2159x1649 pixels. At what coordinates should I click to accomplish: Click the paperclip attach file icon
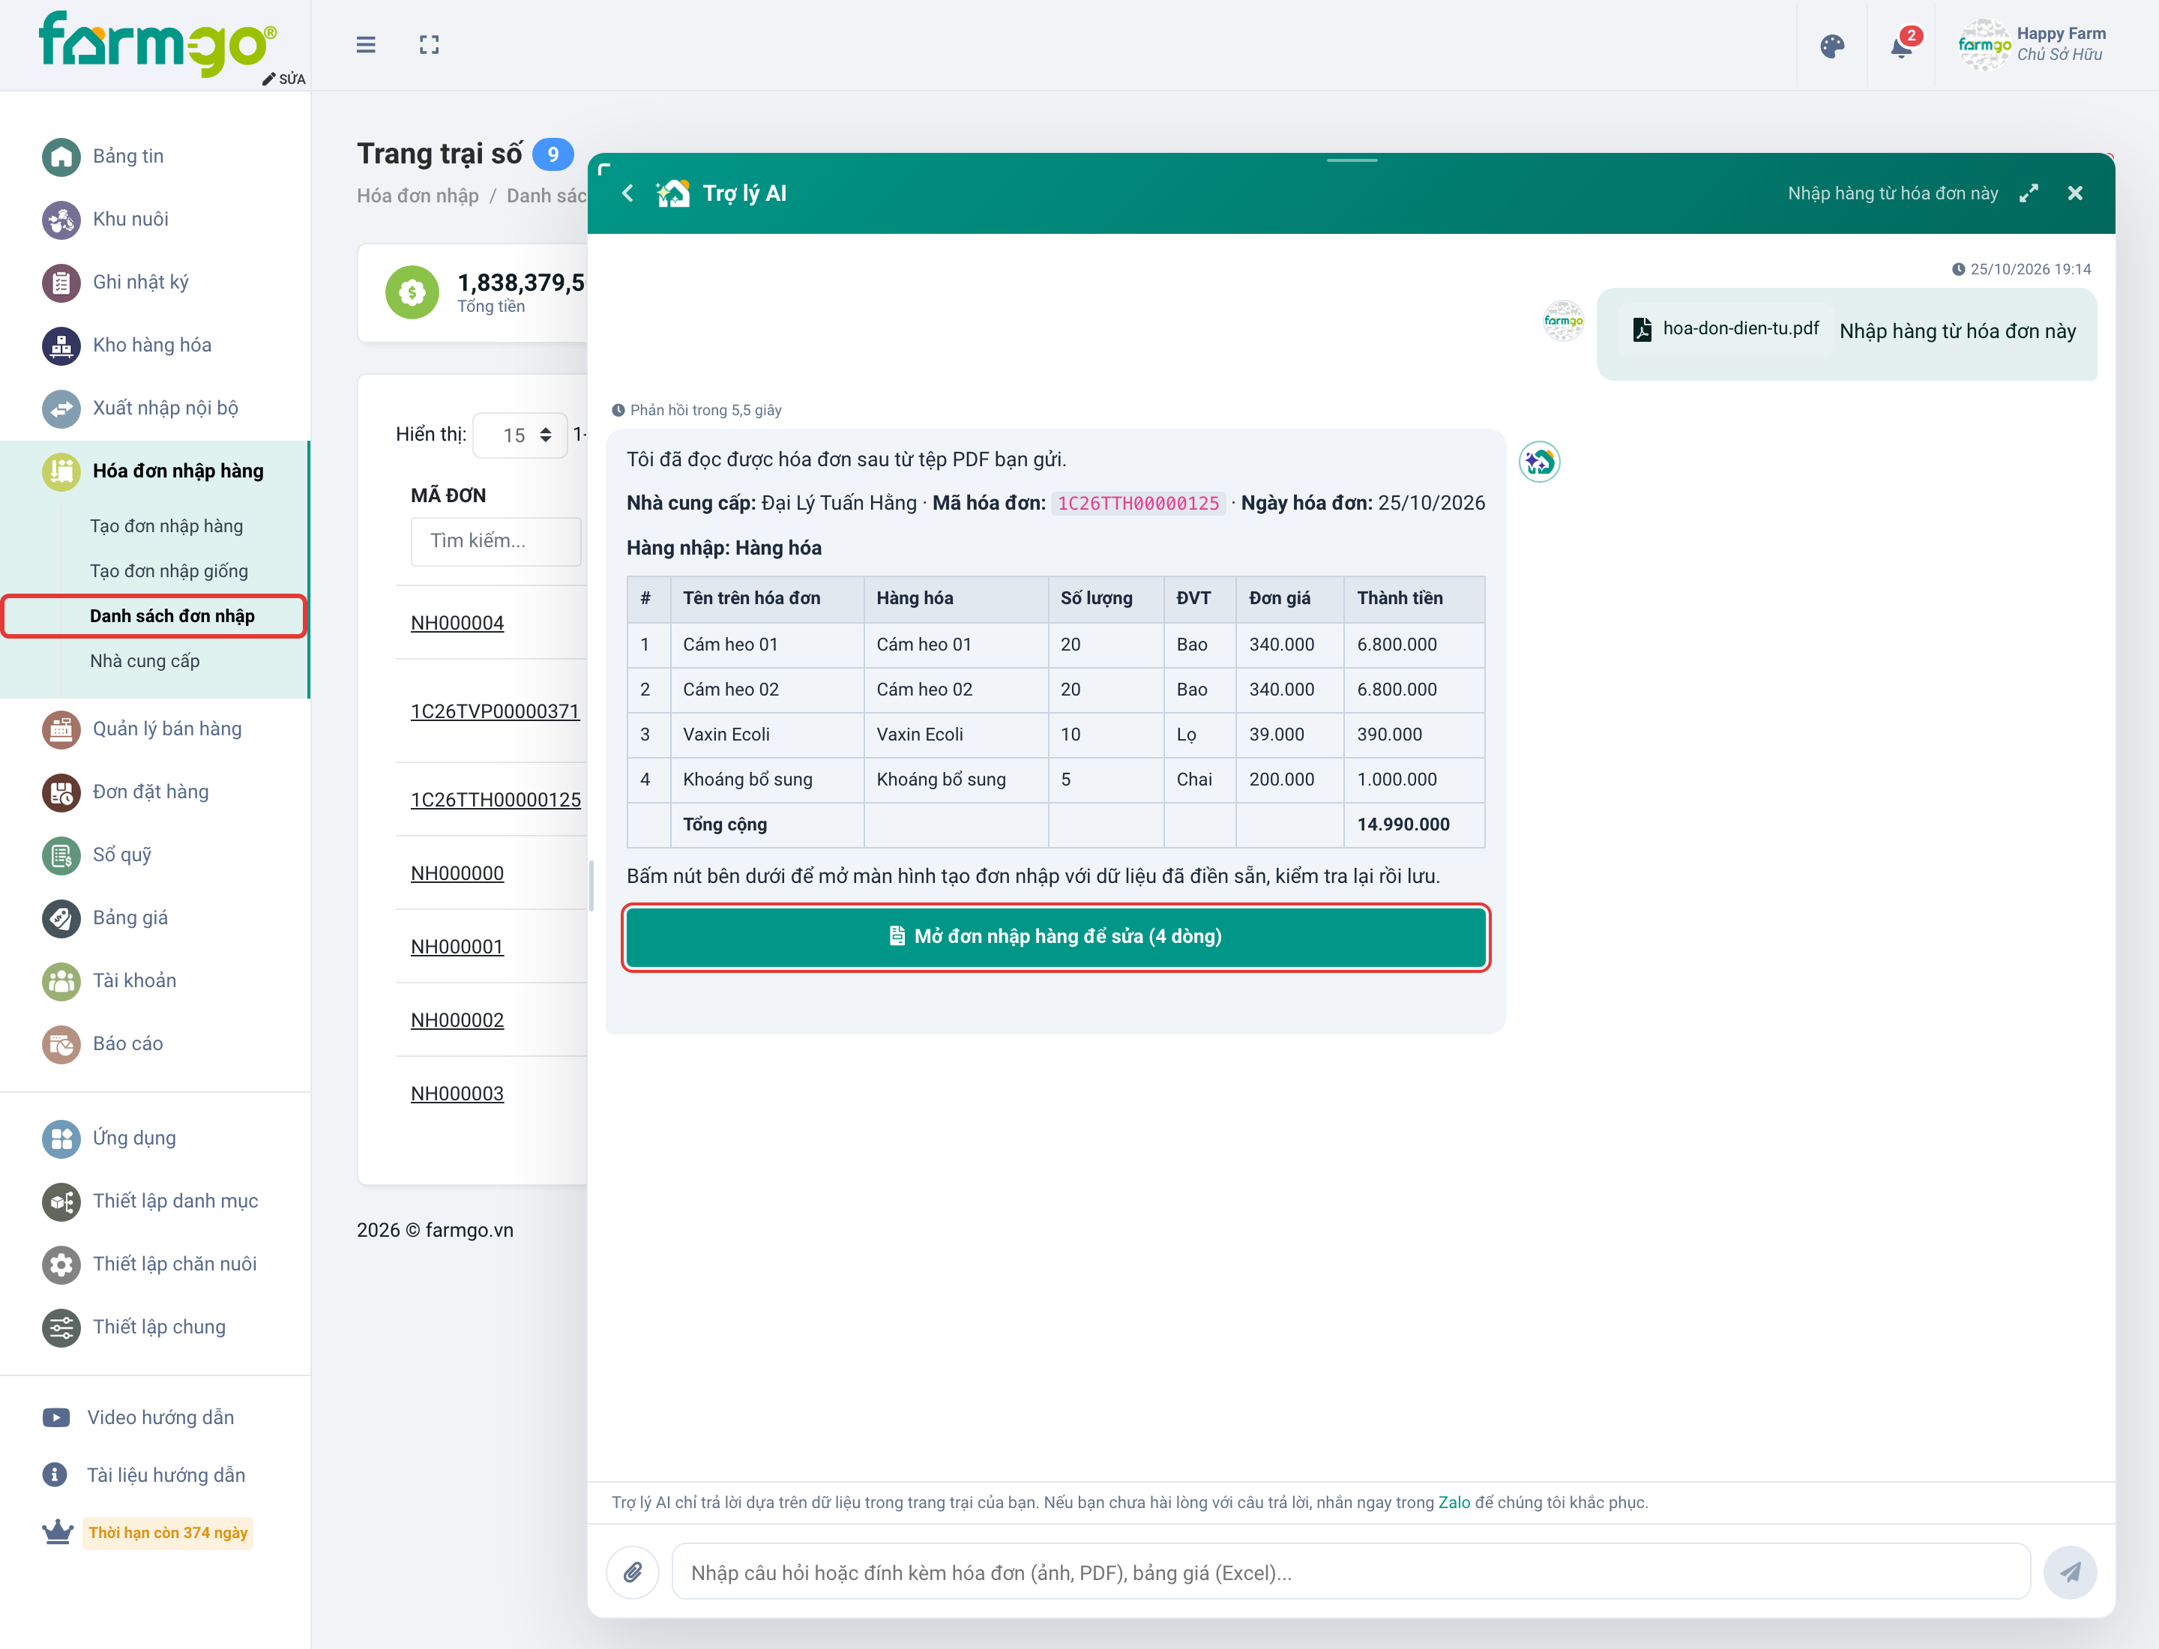[x=632, y=1573]
